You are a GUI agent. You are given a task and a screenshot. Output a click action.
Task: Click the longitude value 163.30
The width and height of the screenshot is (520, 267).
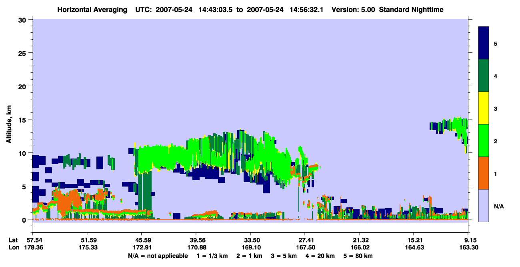pos(468,247)
